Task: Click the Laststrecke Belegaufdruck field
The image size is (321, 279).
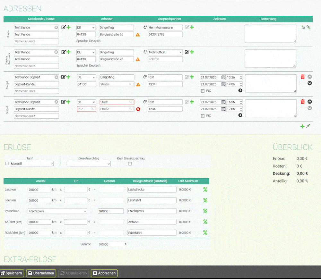Action: pos(152,190)
